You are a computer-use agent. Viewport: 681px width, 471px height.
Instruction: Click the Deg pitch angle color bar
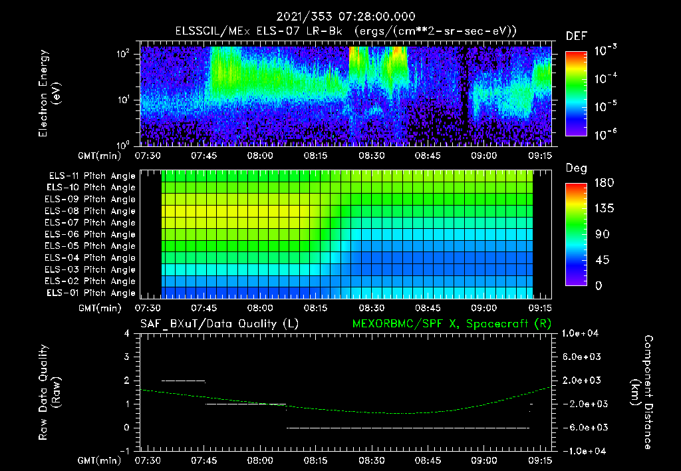tap(576, 234)
